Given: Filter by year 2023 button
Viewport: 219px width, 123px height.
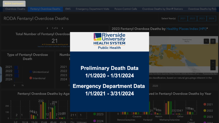Looking at the screenshot, I should coord(202,18).
